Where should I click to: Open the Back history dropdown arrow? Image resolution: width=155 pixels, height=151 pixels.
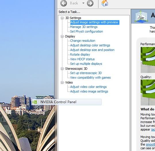[x=83, y=3]
